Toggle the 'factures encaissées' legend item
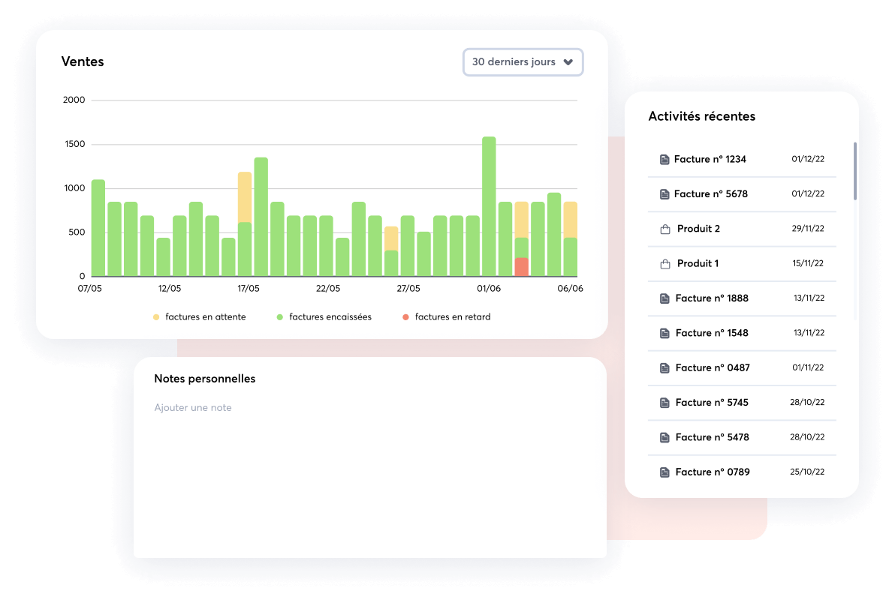Image resolution: width=895 pixels, height=600 pixels. click(324, 317)
